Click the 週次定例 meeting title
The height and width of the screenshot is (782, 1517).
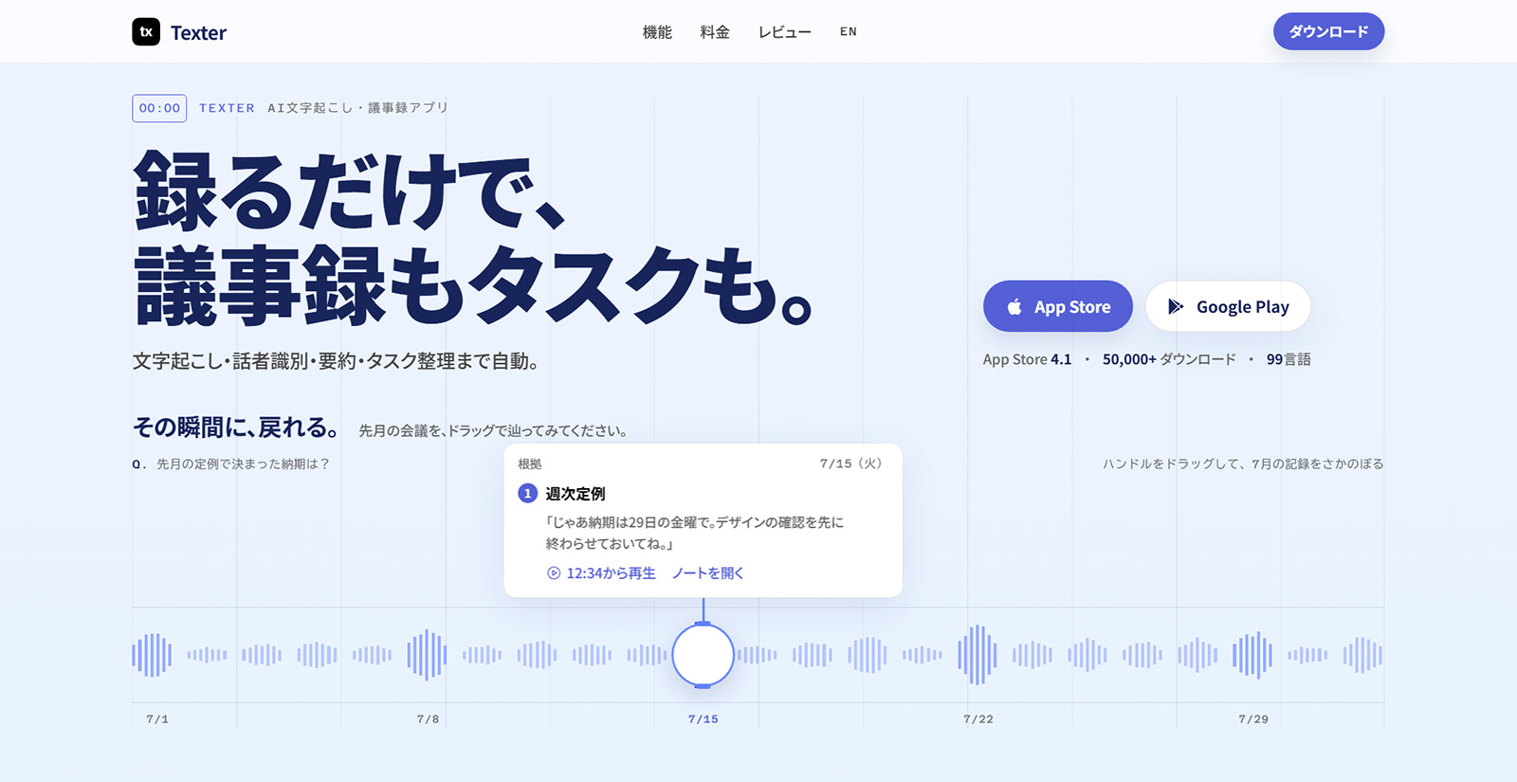coord(576,494)
